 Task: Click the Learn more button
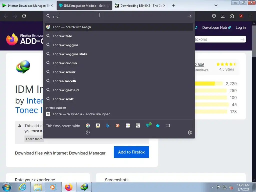click(x=34, y=139)
